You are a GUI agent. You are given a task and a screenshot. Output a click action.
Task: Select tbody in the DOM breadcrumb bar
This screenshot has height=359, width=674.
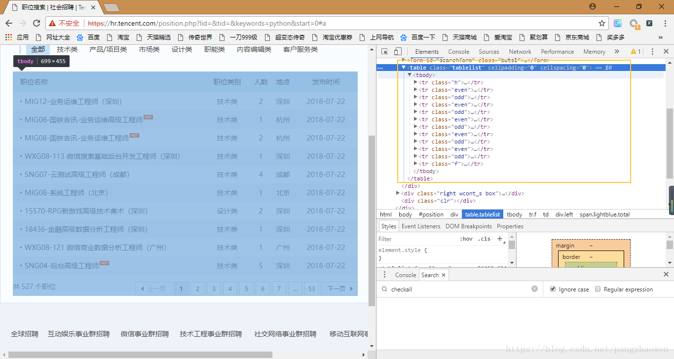click(514, 215)
